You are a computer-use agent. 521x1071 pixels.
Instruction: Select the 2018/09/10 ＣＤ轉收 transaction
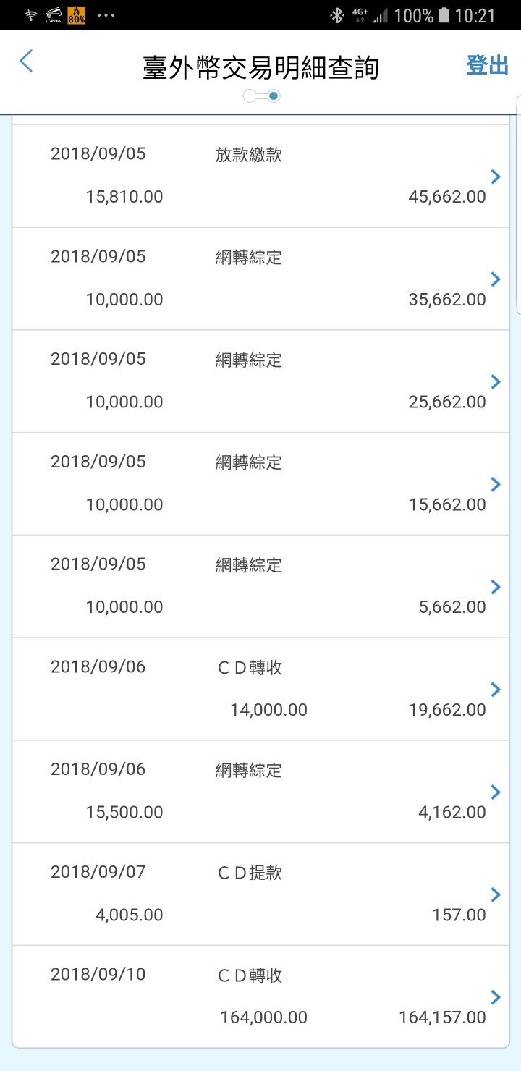pyautogui.click(x=260, y=996)
